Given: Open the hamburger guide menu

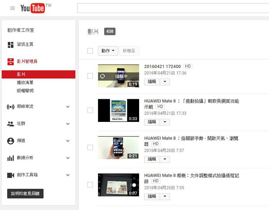Looking at the screenshot, I should click(13, 8).
